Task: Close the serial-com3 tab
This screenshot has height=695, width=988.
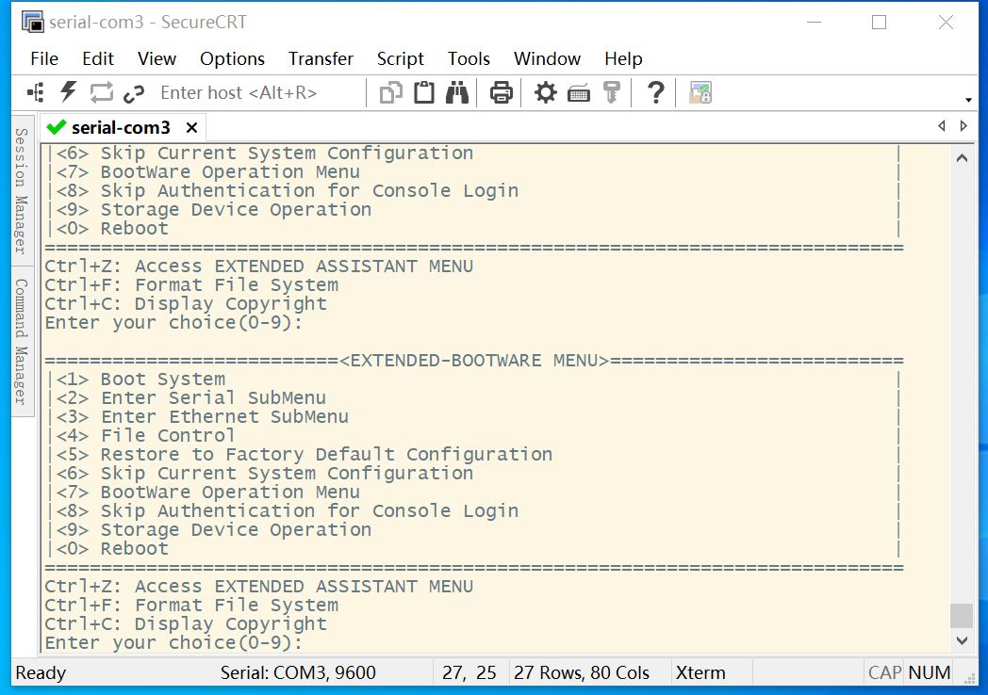Action: click(x=191, y=127)
